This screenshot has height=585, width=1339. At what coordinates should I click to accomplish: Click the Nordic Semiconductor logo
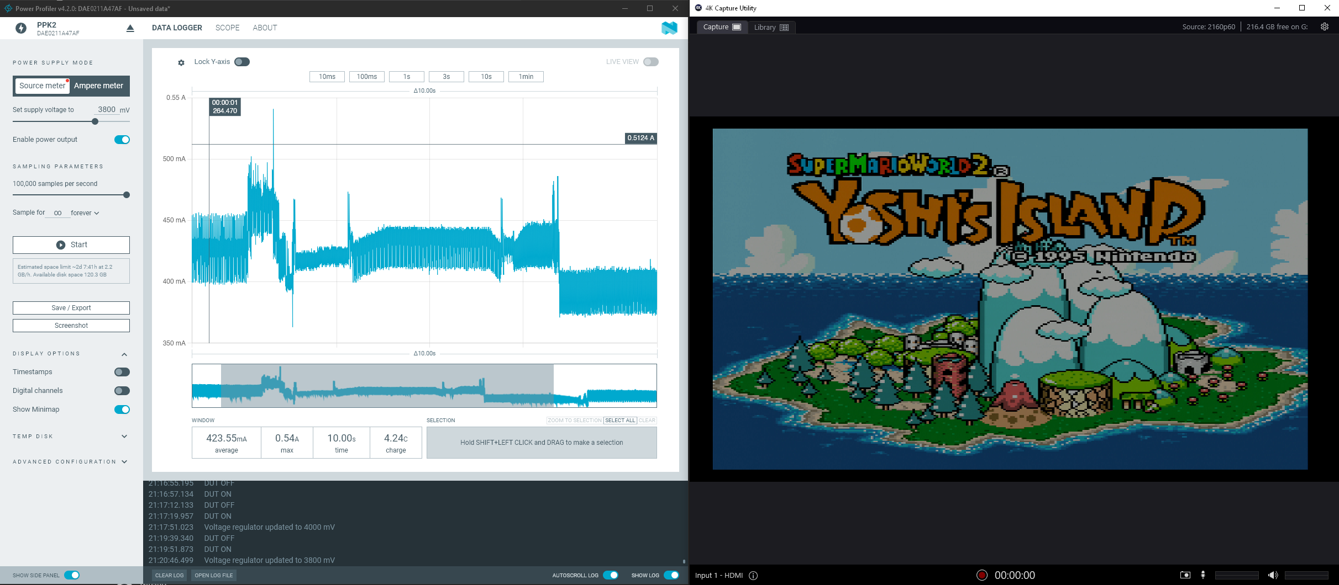click(x=669, y=28)
